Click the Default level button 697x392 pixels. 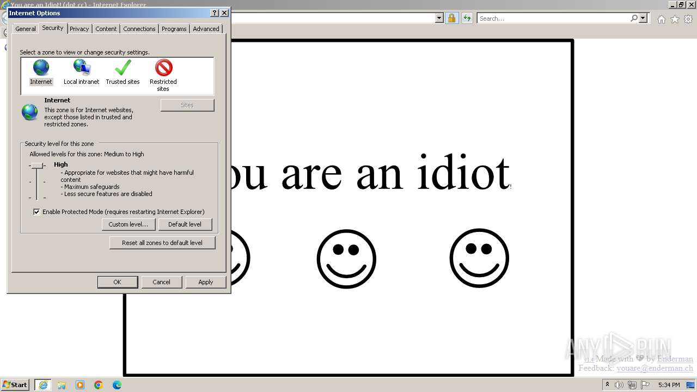click(185, 224)
